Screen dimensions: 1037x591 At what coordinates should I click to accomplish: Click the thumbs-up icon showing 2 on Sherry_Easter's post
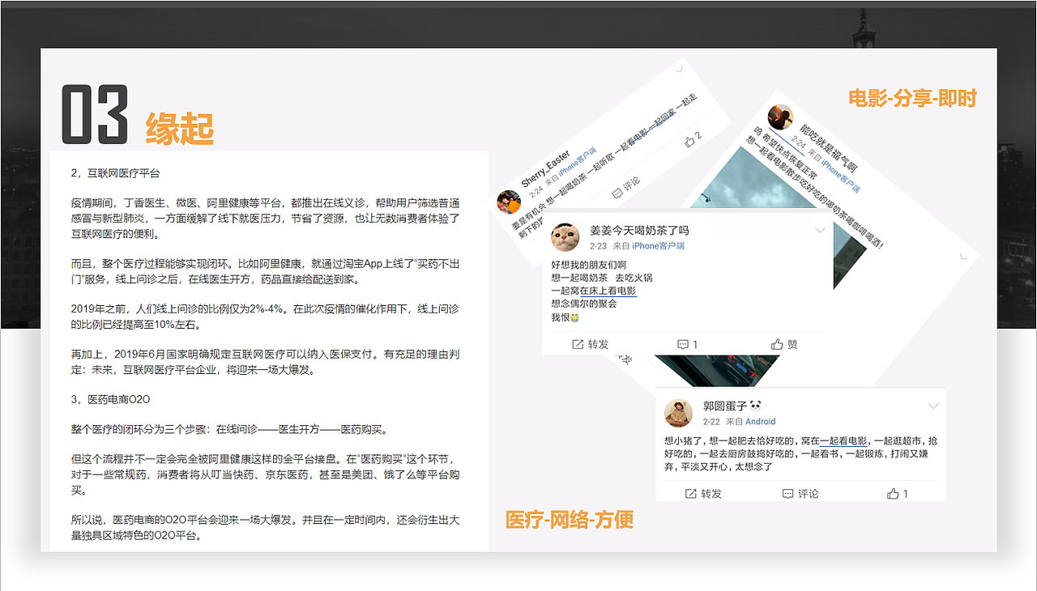click(690, 139)
